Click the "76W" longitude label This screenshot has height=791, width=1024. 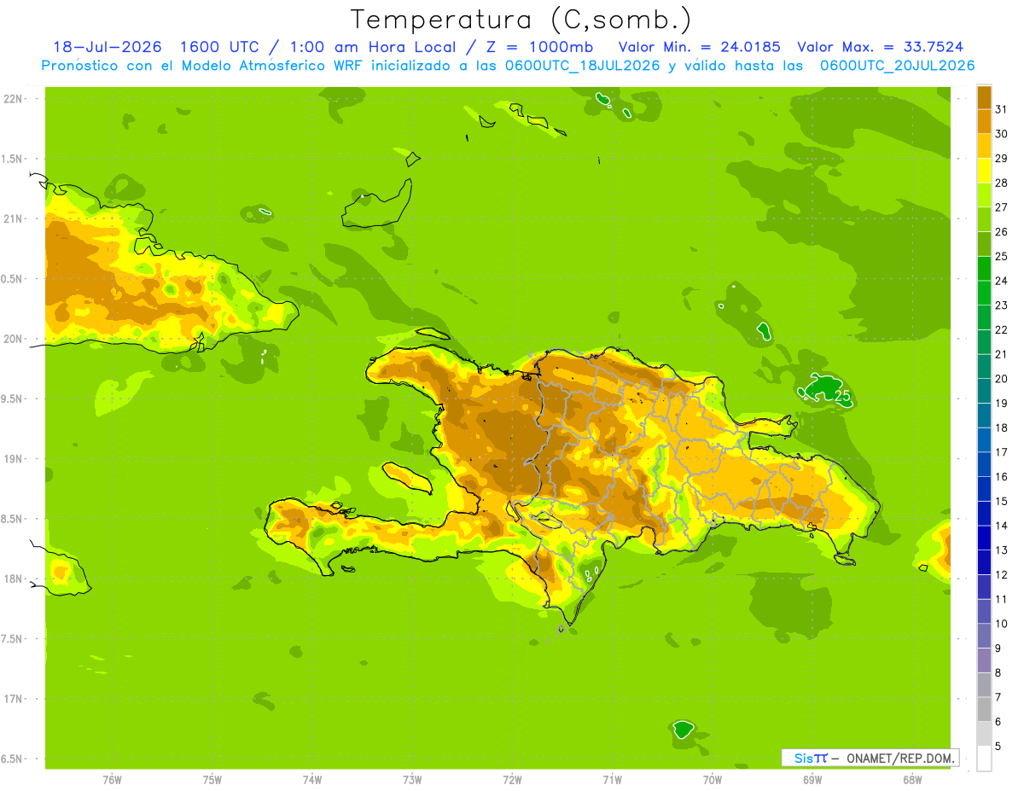click(x=112, y=779)
